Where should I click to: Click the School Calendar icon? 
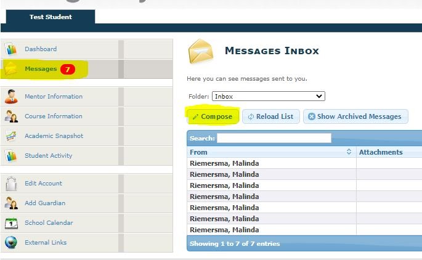point(11,223)
